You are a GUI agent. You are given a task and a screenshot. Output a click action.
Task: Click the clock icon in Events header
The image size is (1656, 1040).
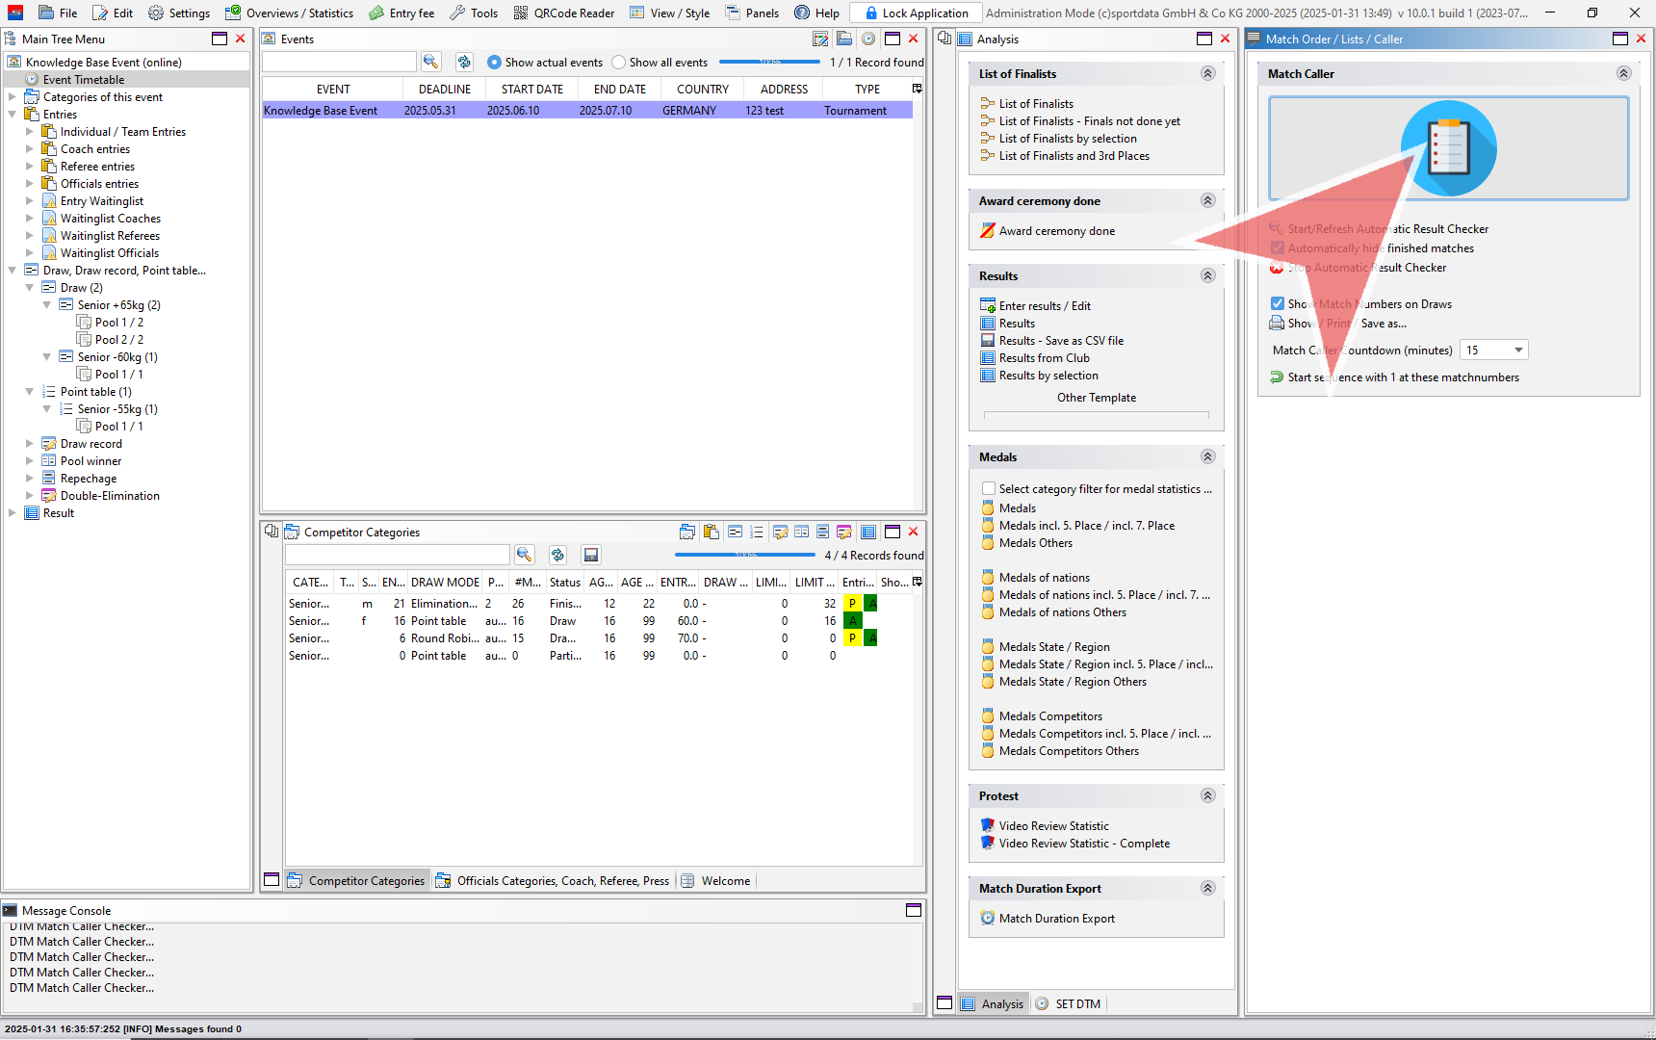click(868, 39)
